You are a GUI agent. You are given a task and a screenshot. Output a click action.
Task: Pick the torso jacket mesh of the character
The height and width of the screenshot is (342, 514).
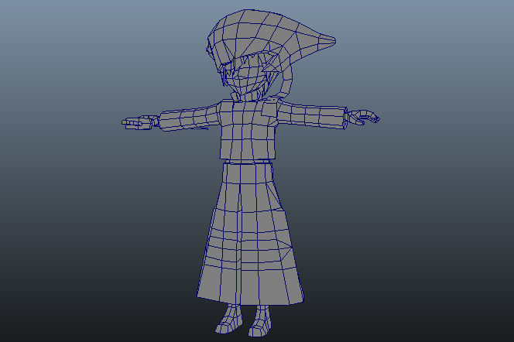248,131
